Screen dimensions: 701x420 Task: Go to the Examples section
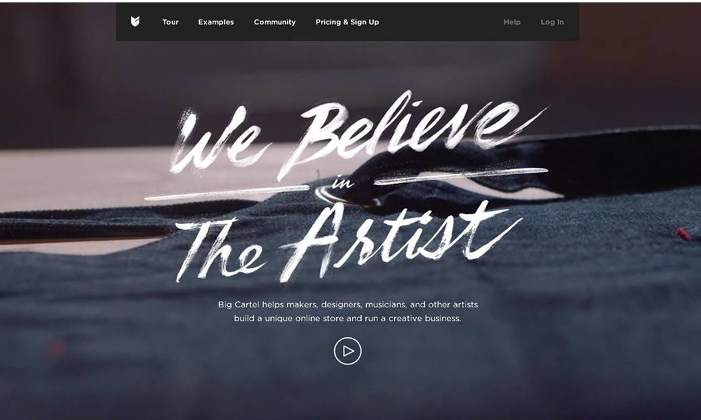(x=216, y=22)
